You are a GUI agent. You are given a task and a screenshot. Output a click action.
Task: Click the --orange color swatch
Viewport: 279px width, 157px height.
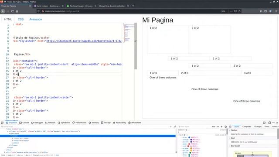coord(191,148)
